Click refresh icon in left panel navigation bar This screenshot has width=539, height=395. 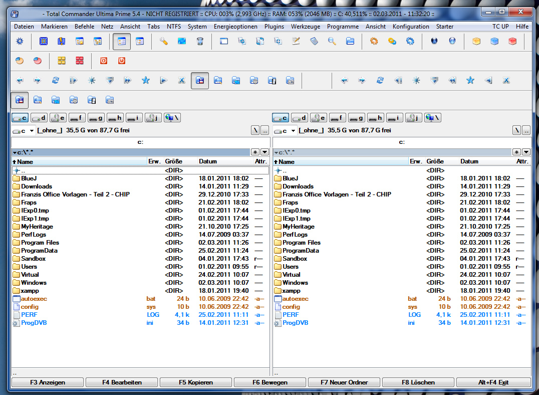coord(55,81)
